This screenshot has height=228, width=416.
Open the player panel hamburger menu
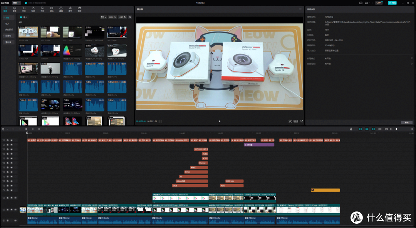point(300,9)
